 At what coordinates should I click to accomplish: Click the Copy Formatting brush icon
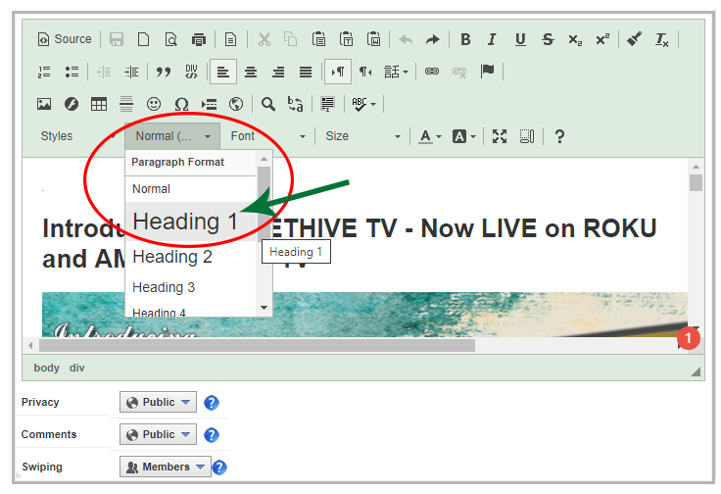tap(635, 39)
